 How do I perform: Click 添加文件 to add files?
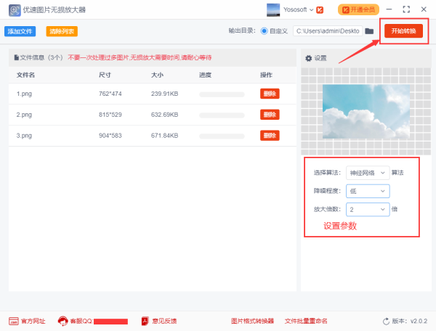[20, 31]
